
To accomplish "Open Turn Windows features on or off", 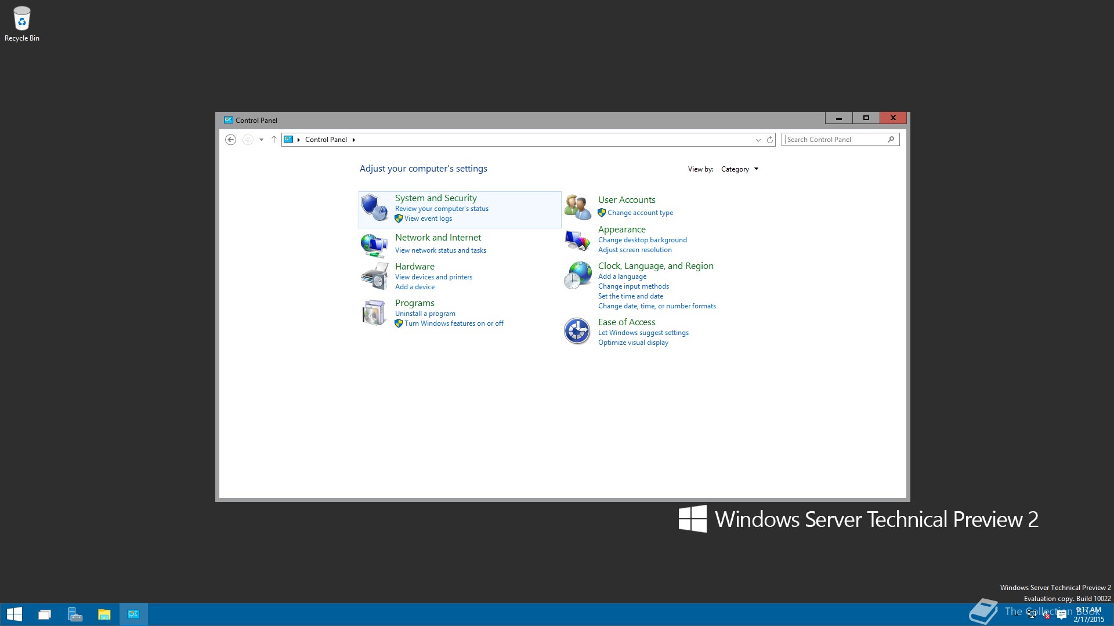I will click(x=454, y=323).
